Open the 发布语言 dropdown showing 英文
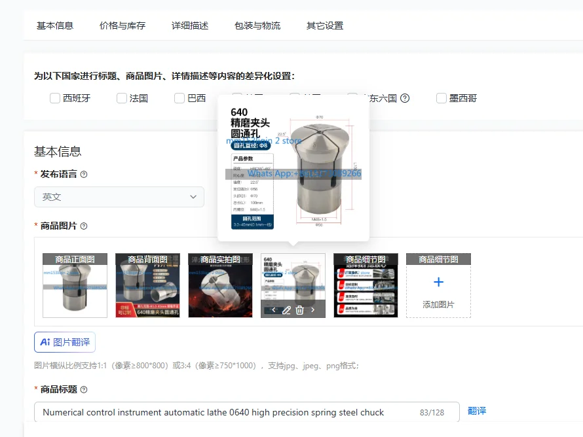 pyautogui.click(x=119, y=197)
